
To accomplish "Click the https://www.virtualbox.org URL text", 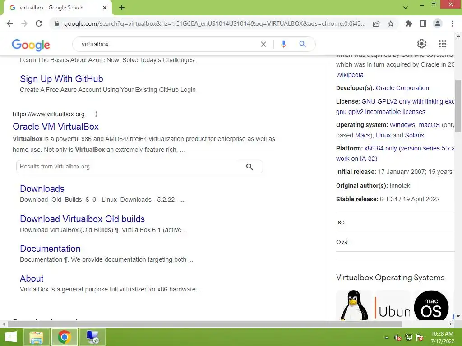I will pos(49,114).
